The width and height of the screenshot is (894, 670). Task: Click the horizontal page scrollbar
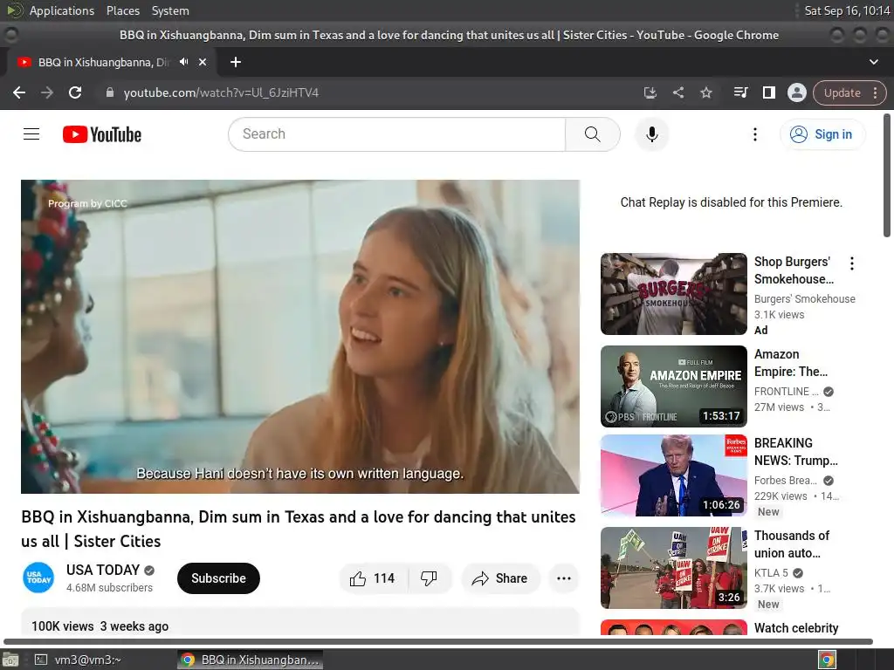point(438,641)
